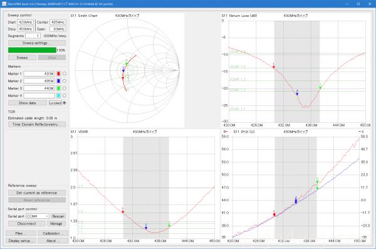376x249 pixels.
Task: Open the Calibration window
Action: pyautogui.click(x=53, y=233)
